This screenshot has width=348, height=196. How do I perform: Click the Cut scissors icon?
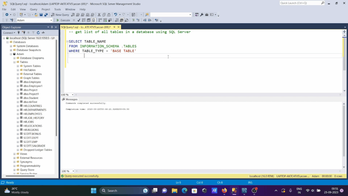coord(99,15)
